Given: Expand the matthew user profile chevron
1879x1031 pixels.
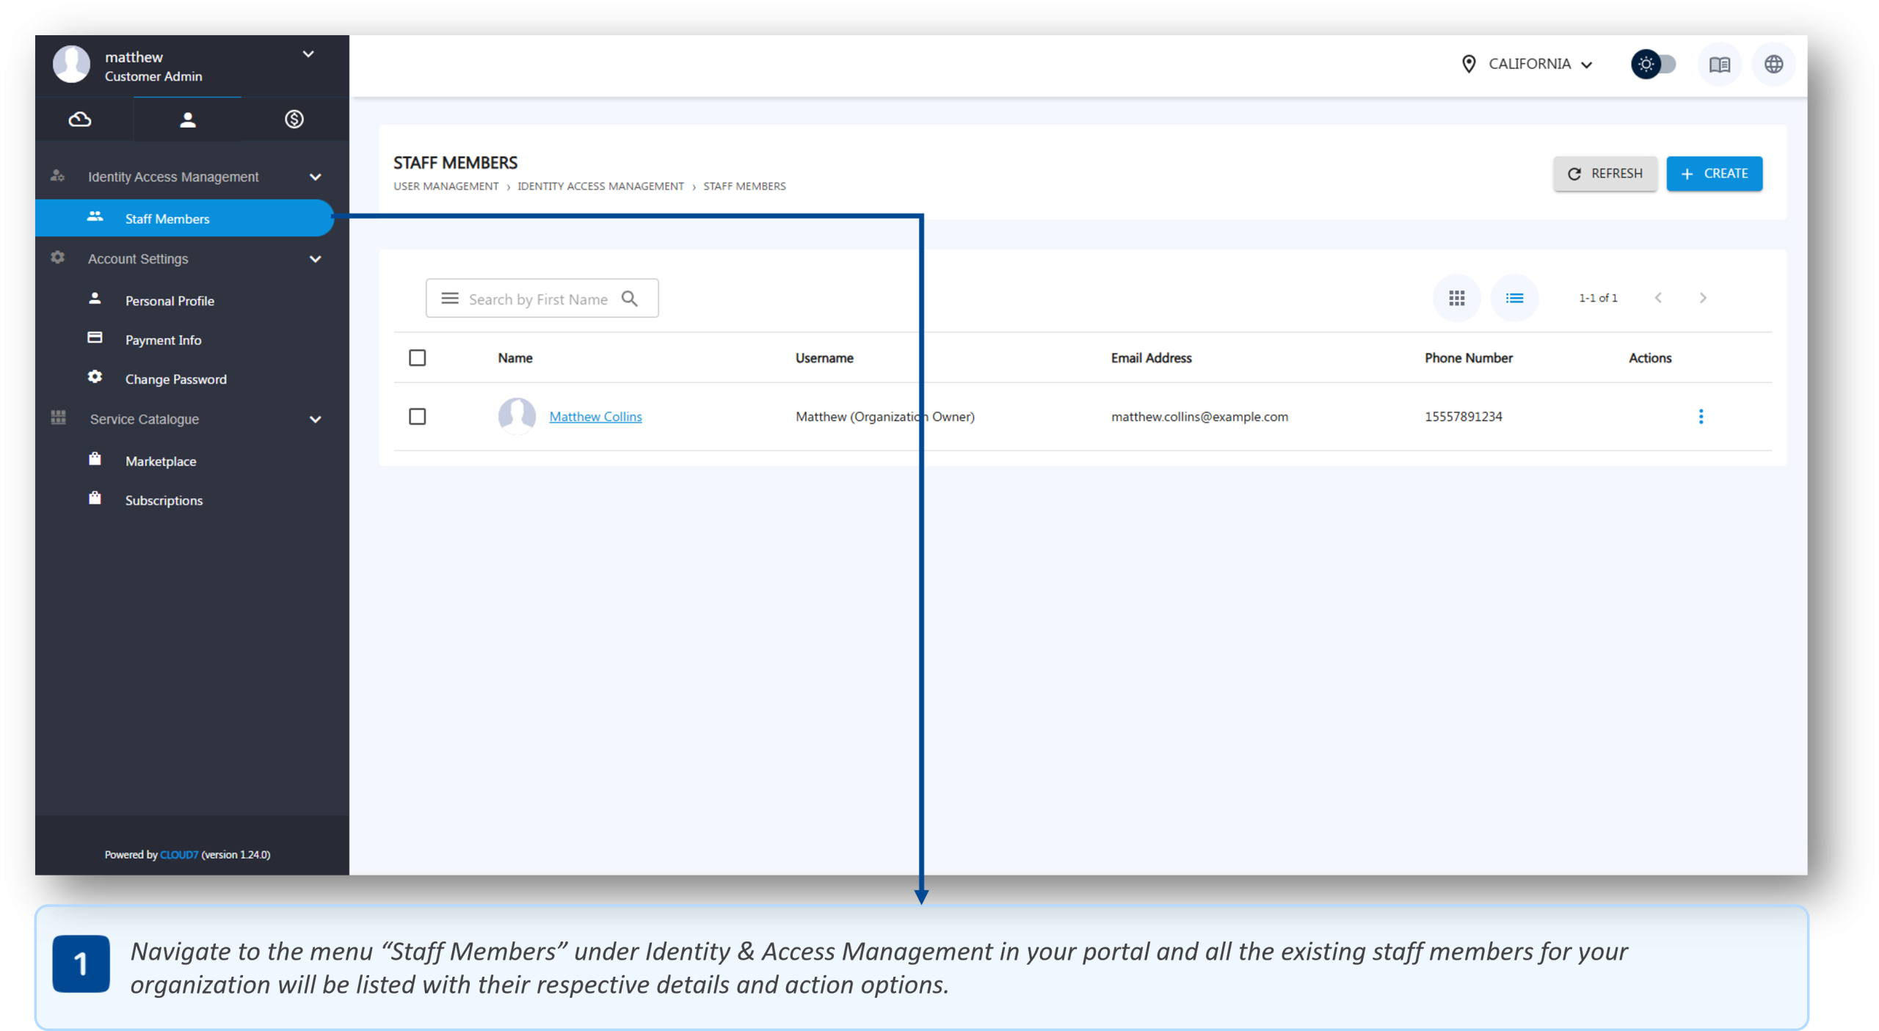Looking at the screenshot, I should point(308,54).
